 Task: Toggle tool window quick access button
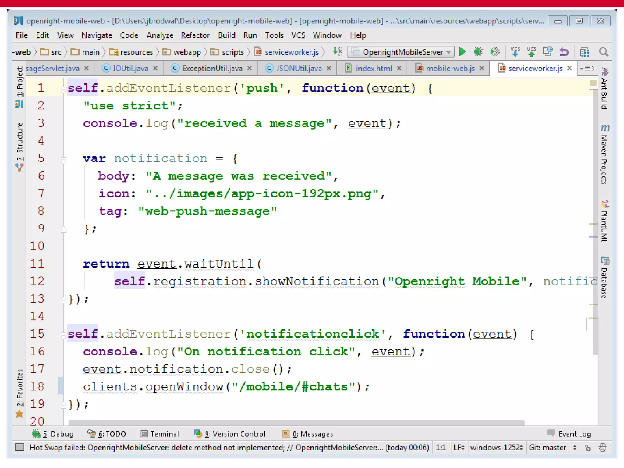click(20, 447)
